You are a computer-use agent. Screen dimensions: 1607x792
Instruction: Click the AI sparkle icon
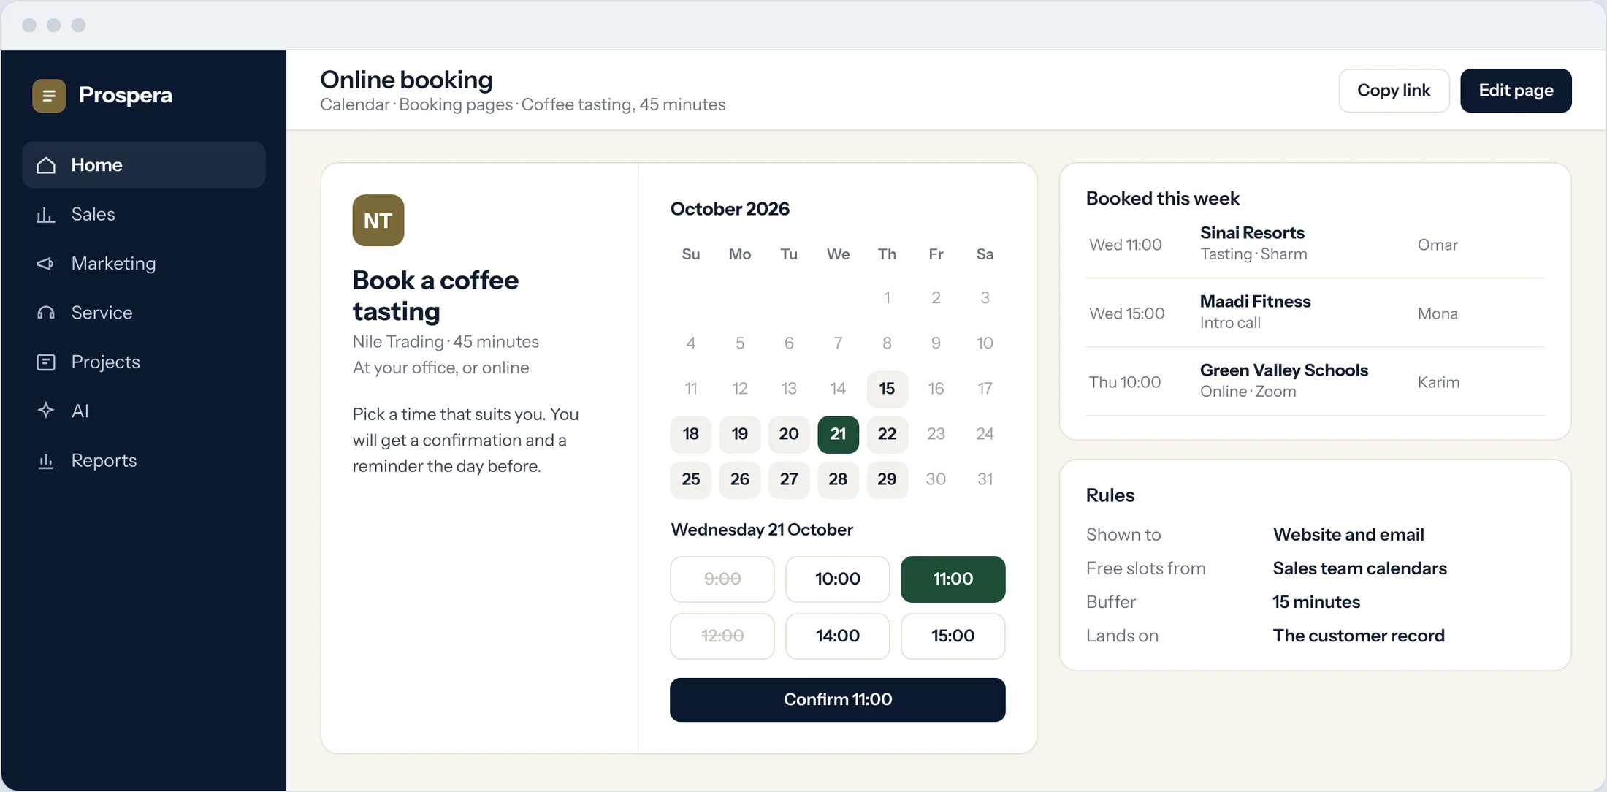point(46,411)
